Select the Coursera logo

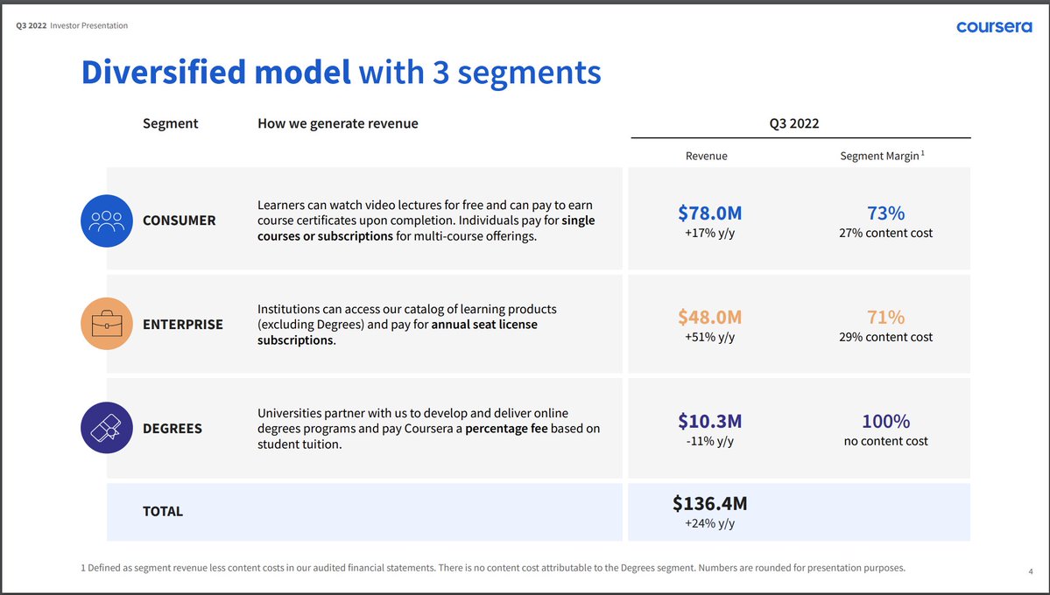pos(993,26)
